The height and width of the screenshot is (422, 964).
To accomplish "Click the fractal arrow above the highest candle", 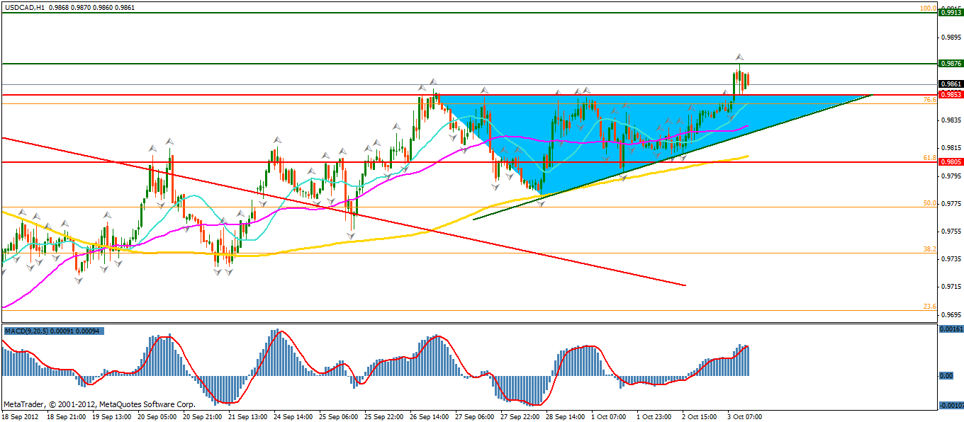I will [739, 56].
